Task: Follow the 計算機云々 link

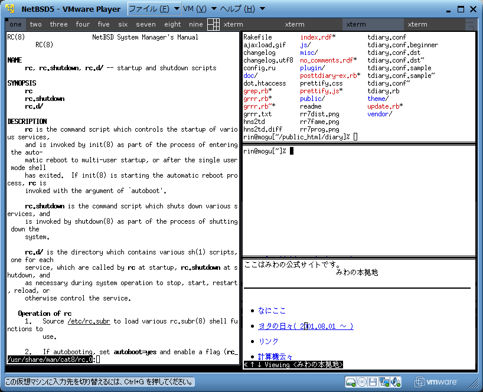Action: [x=275, y=357]
